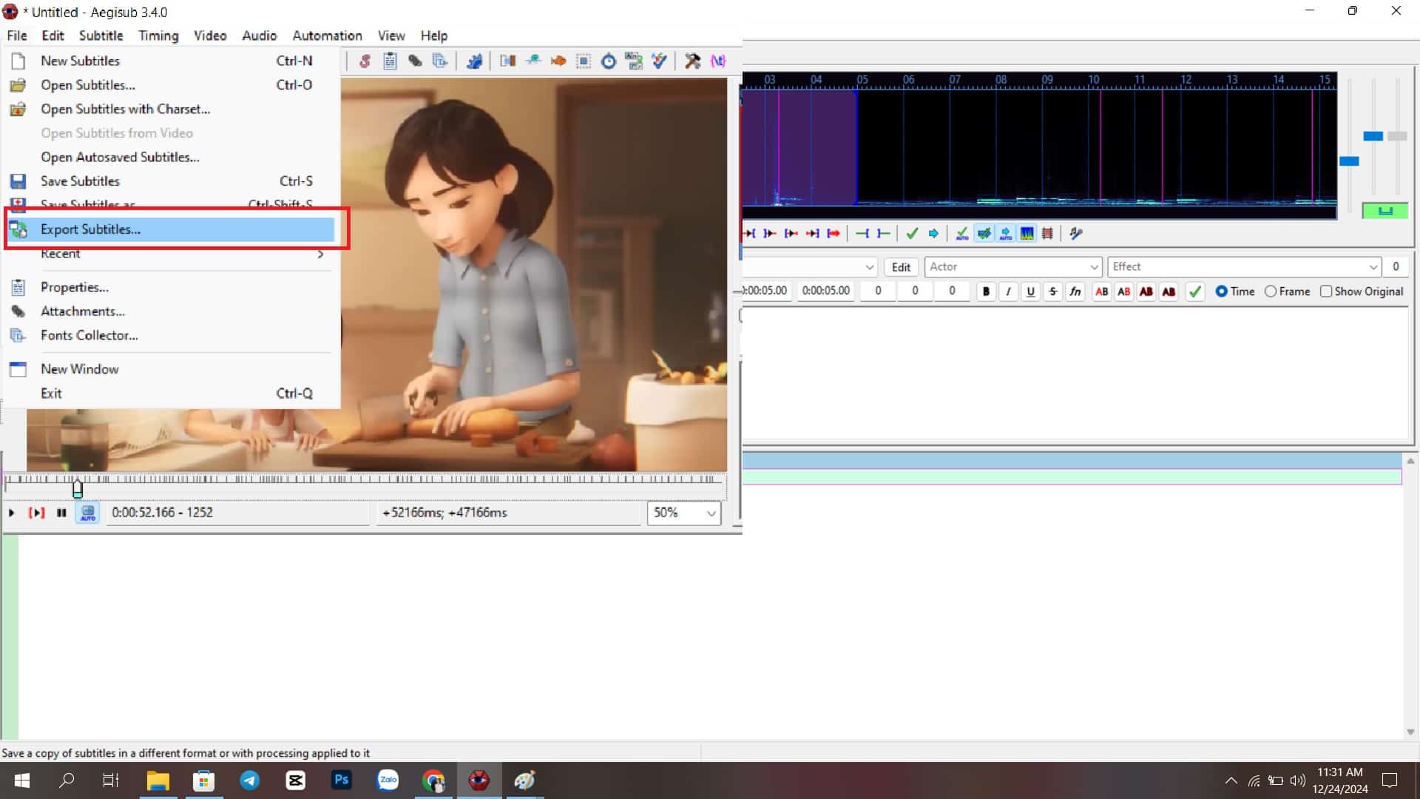This screenshot has width=1420, height=799.
Task: Toggle auto next line on commit
Action: click(x=984, y=234)
